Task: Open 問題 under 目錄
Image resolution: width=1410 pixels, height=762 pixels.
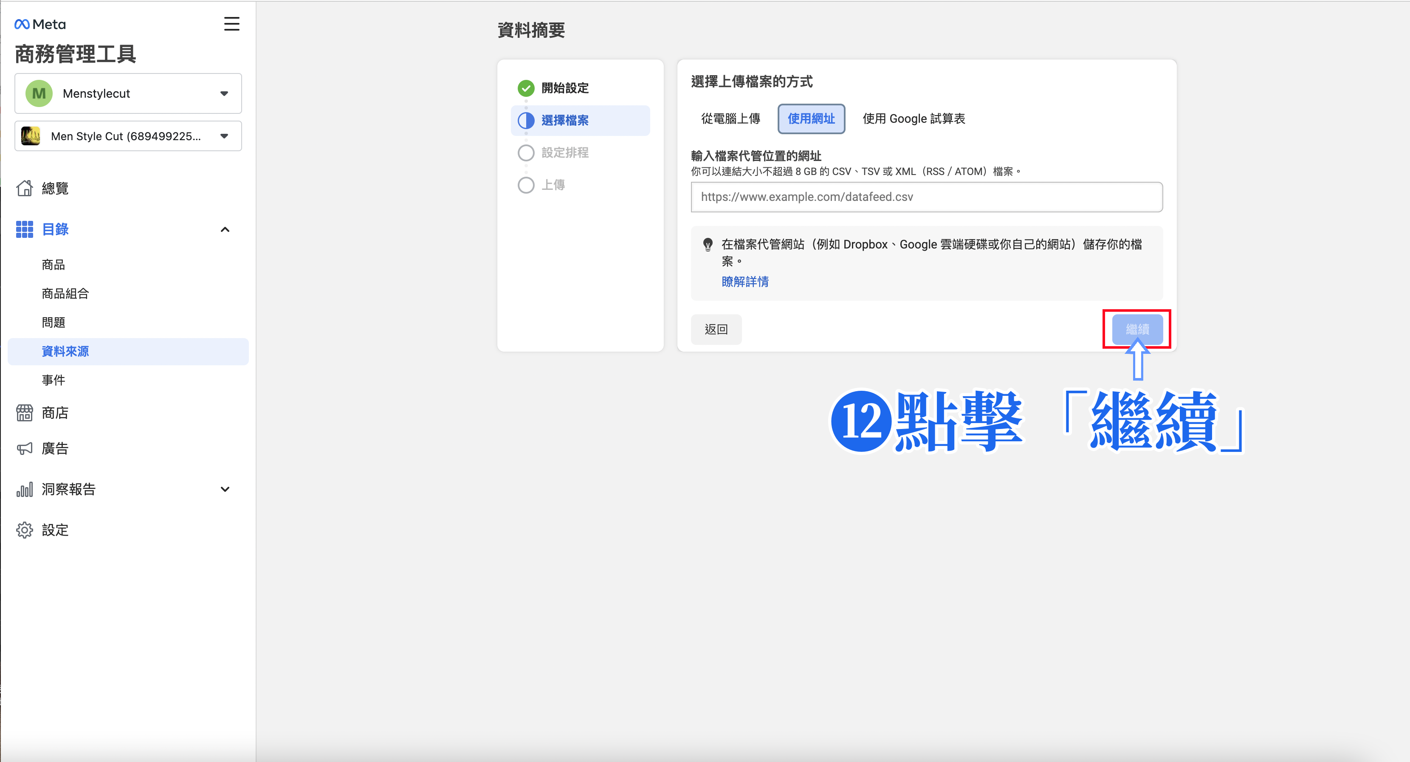Action: point(54,322)
